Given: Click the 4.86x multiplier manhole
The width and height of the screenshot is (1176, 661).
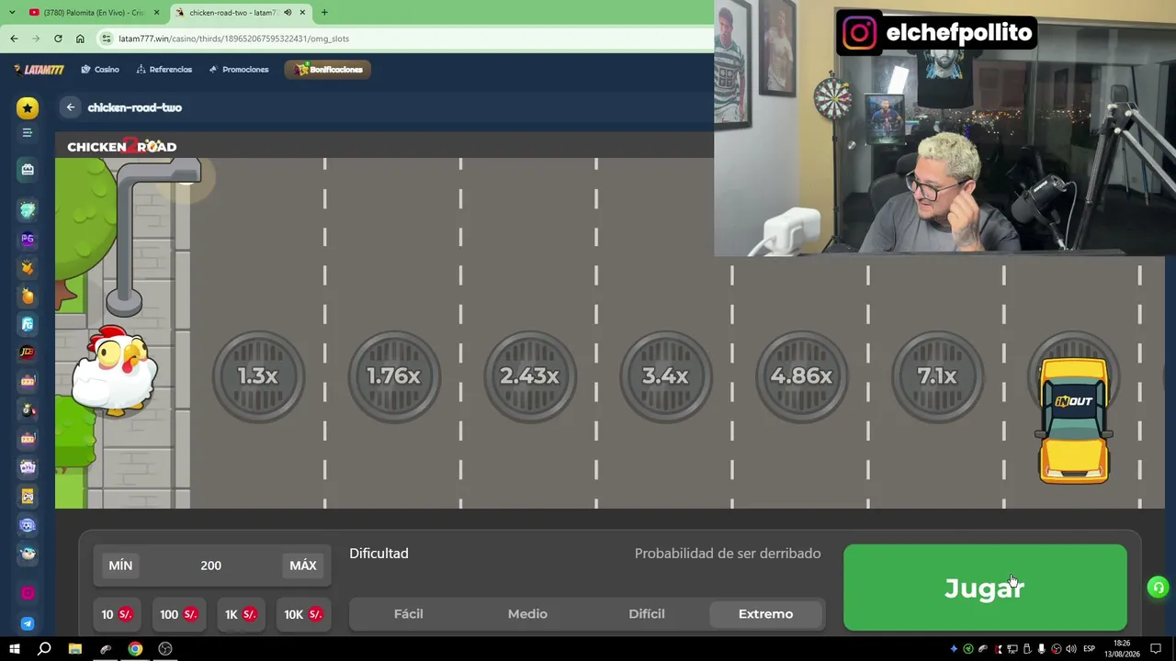Looking at the screenshot, I should tap(801, 376).
